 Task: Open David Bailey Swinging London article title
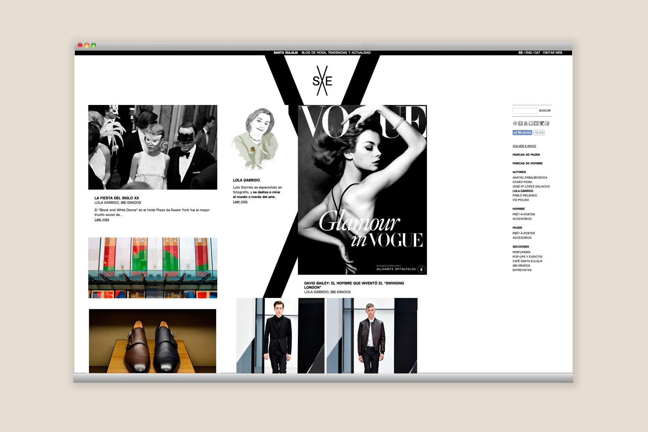point(354,285)
